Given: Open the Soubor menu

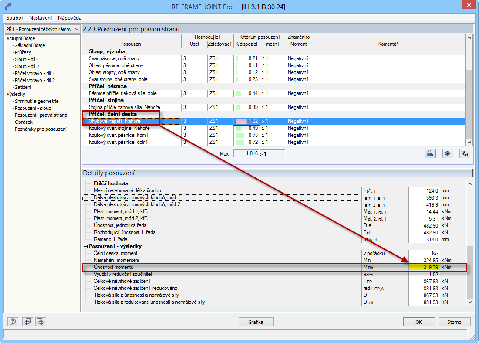Looking at the screenshot, I should pyautogui.click(x=15, y=18).
